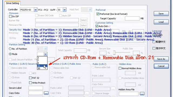Toggle Partition 1 FAT 32 checkbox
The width and height of the screenshot is (173, 97).
click(30, 78)
